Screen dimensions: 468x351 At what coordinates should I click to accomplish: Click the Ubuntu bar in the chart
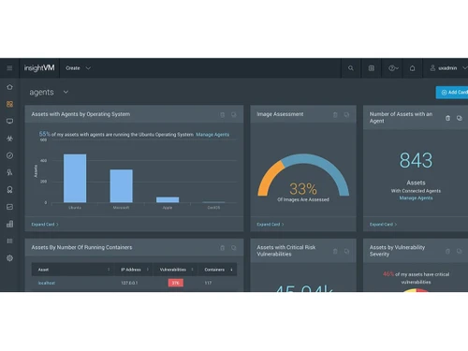(75, 178)
